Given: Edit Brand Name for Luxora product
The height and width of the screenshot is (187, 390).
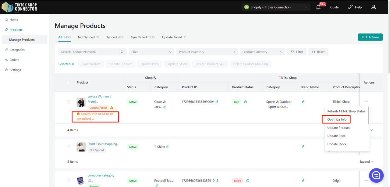Looking at the screenshot, I should click(303, 102).
